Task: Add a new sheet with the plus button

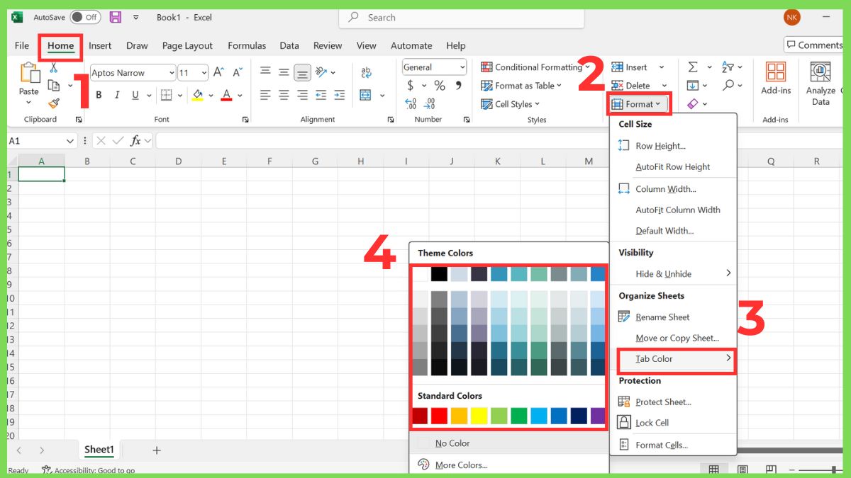Action: (156, 450)
